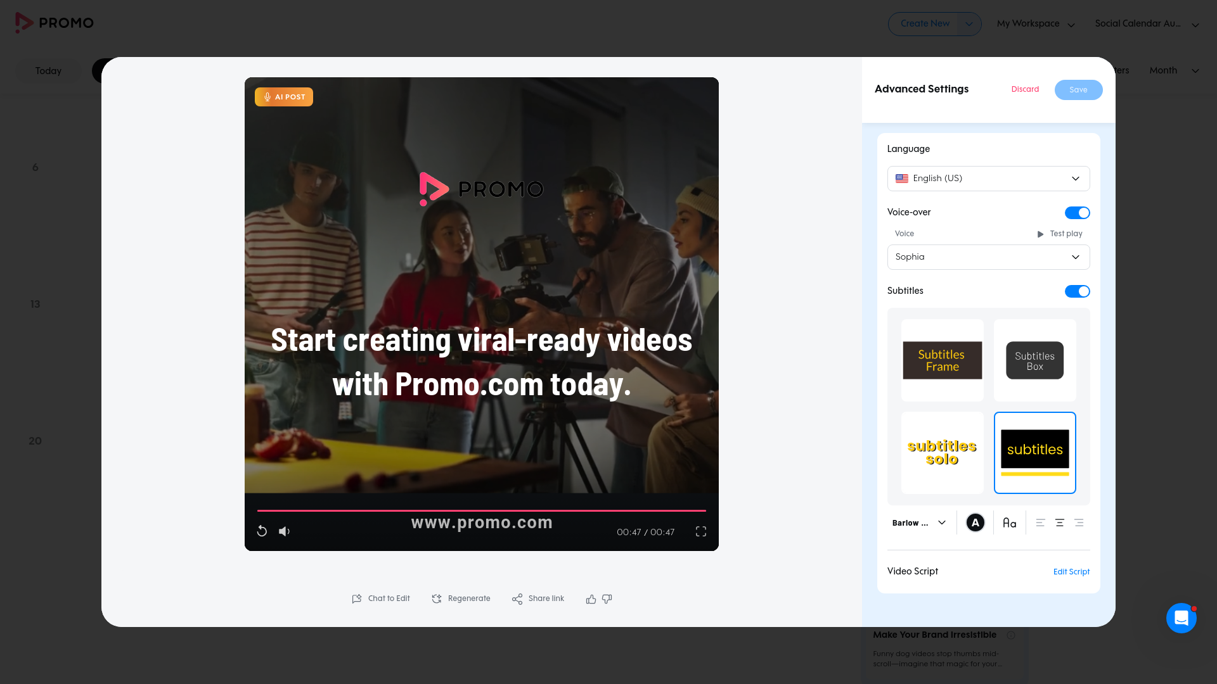Enter fullscreen video mode
This screenshot has width=1217, height=684.
tap(700, 531)
